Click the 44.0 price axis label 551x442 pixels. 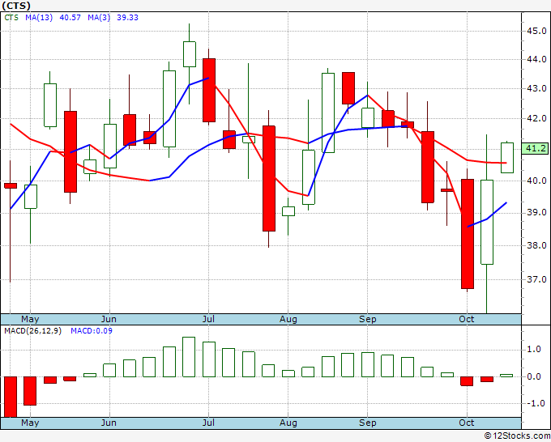pyautogui.click(x=536, y=59)
